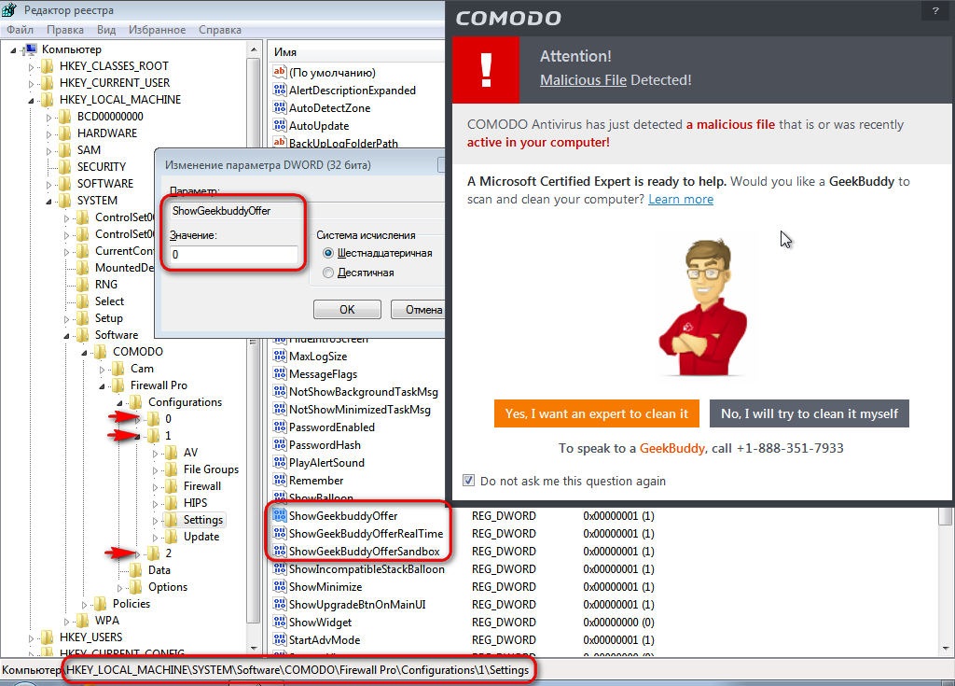
Task: Select ShowGeekBuddyOfferRealTime value name
Action: (366, 534)
